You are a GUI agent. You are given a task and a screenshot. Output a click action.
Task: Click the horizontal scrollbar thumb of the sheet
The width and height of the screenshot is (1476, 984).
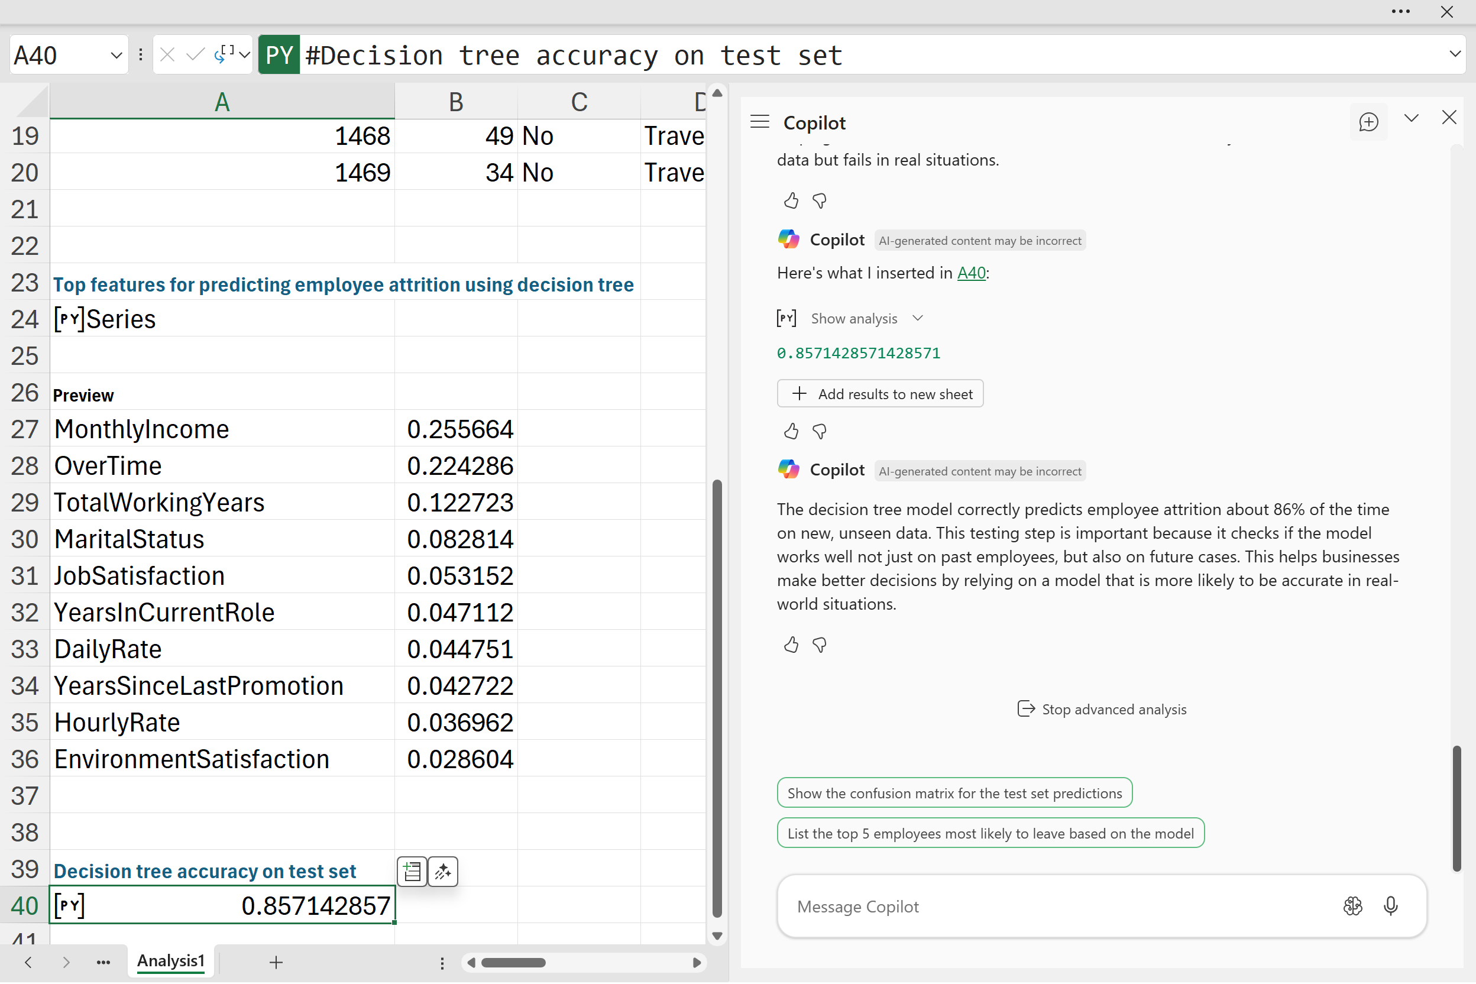click(513, 962)
